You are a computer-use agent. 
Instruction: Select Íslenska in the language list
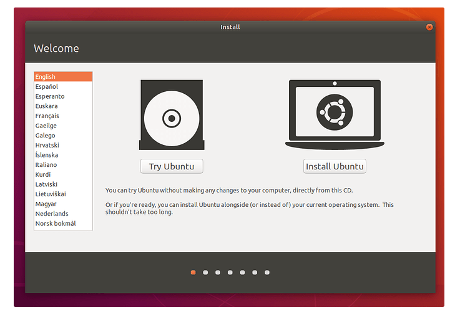point(63,155)
